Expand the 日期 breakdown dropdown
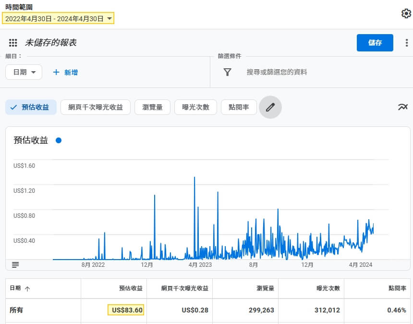 (x=24, y=72)
